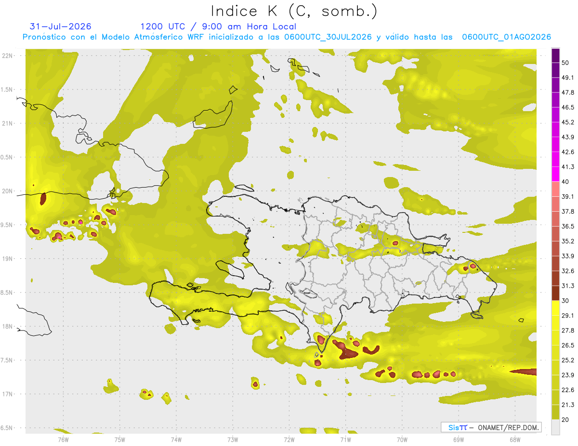Click the "70W" longitude label
Viewport: 578px width, 446px height.
tap(402, 439)
